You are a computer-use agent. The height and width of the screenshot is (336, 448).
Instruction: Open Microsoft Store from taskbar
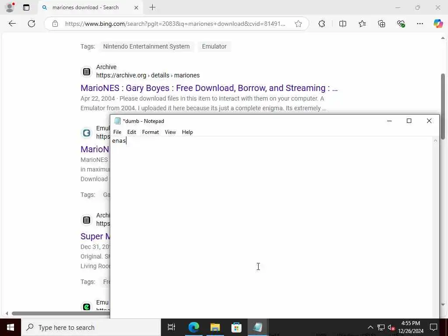(236, 327)
